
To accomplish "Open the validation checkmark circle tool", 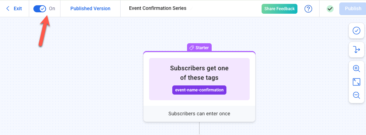I will (356, 31).
